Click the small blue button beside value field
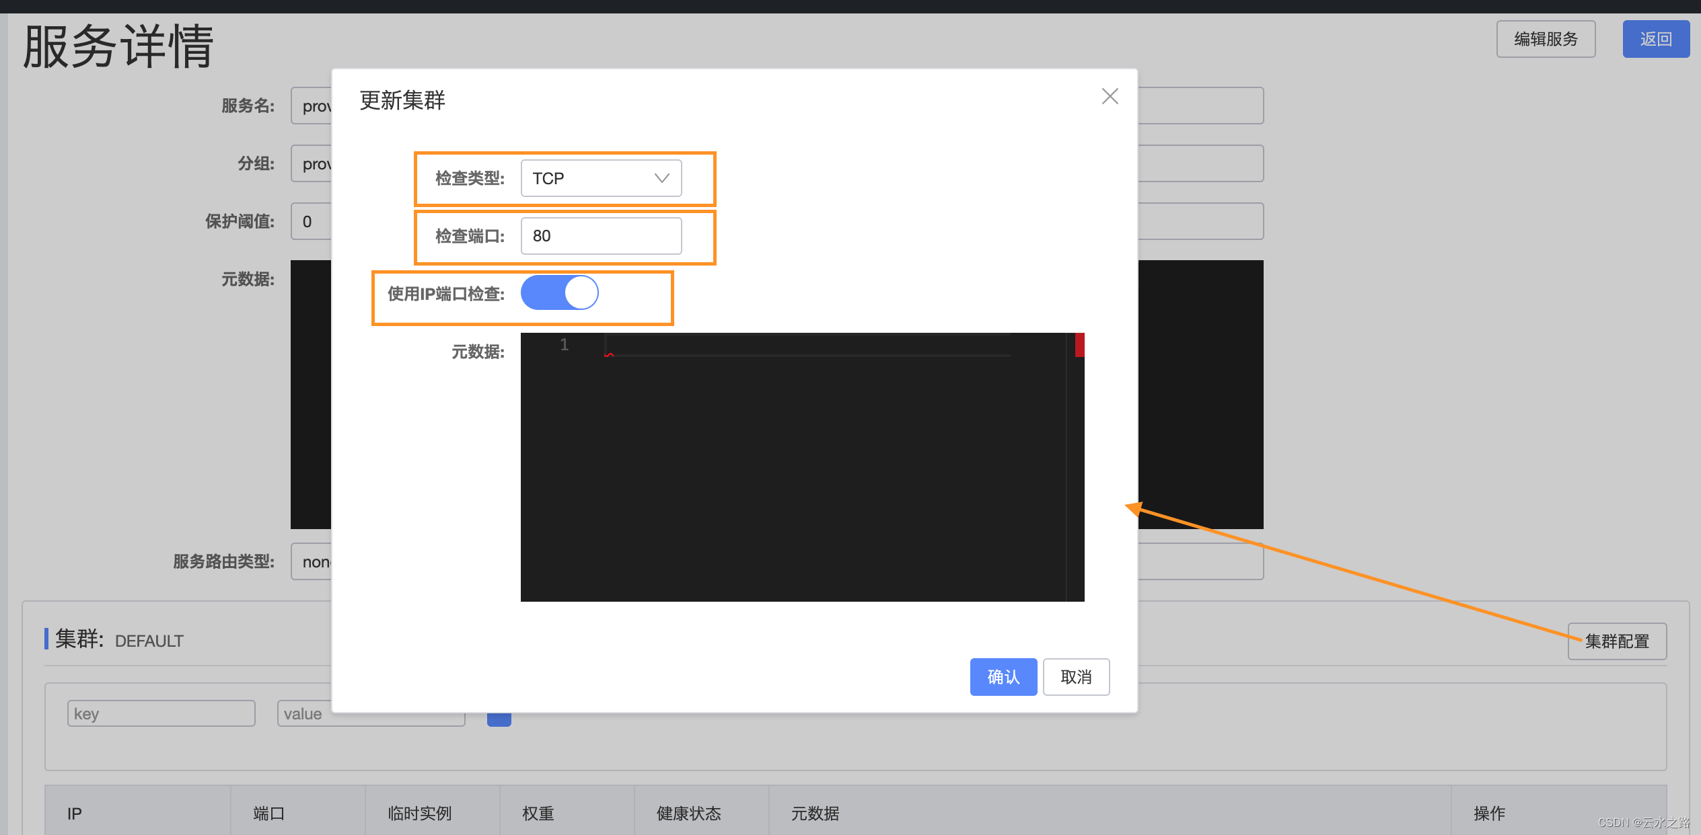The image size is (1701, 835). (x=499, y=719)
